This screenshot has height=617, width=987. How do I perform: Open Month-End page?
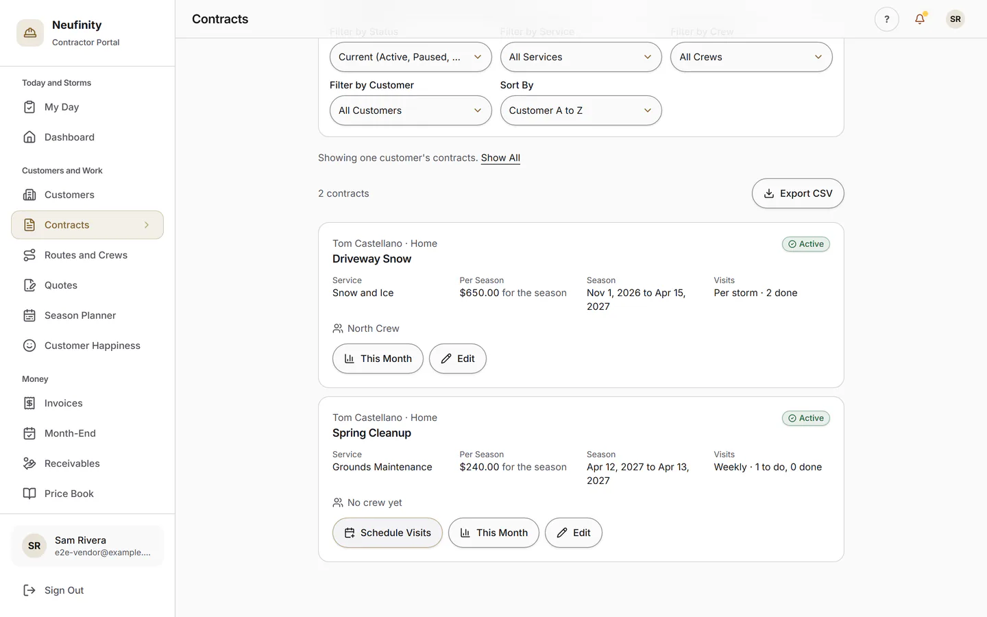coord(87,433)
